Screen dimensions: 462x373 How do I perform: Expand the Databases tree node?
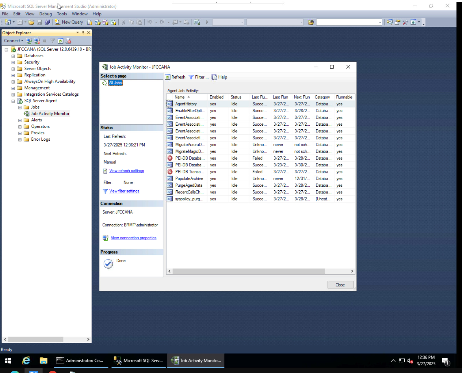coord(13,56)
